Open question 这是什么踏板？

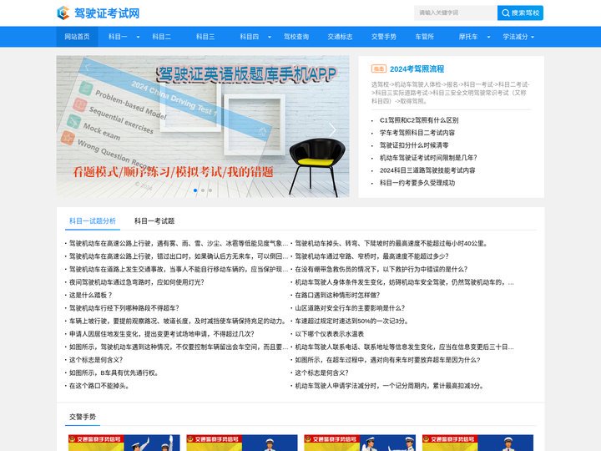(90, 296)
